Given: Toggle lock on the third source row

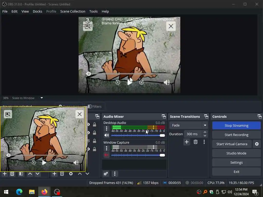Looking at the screenshot, I should point(95,141).
